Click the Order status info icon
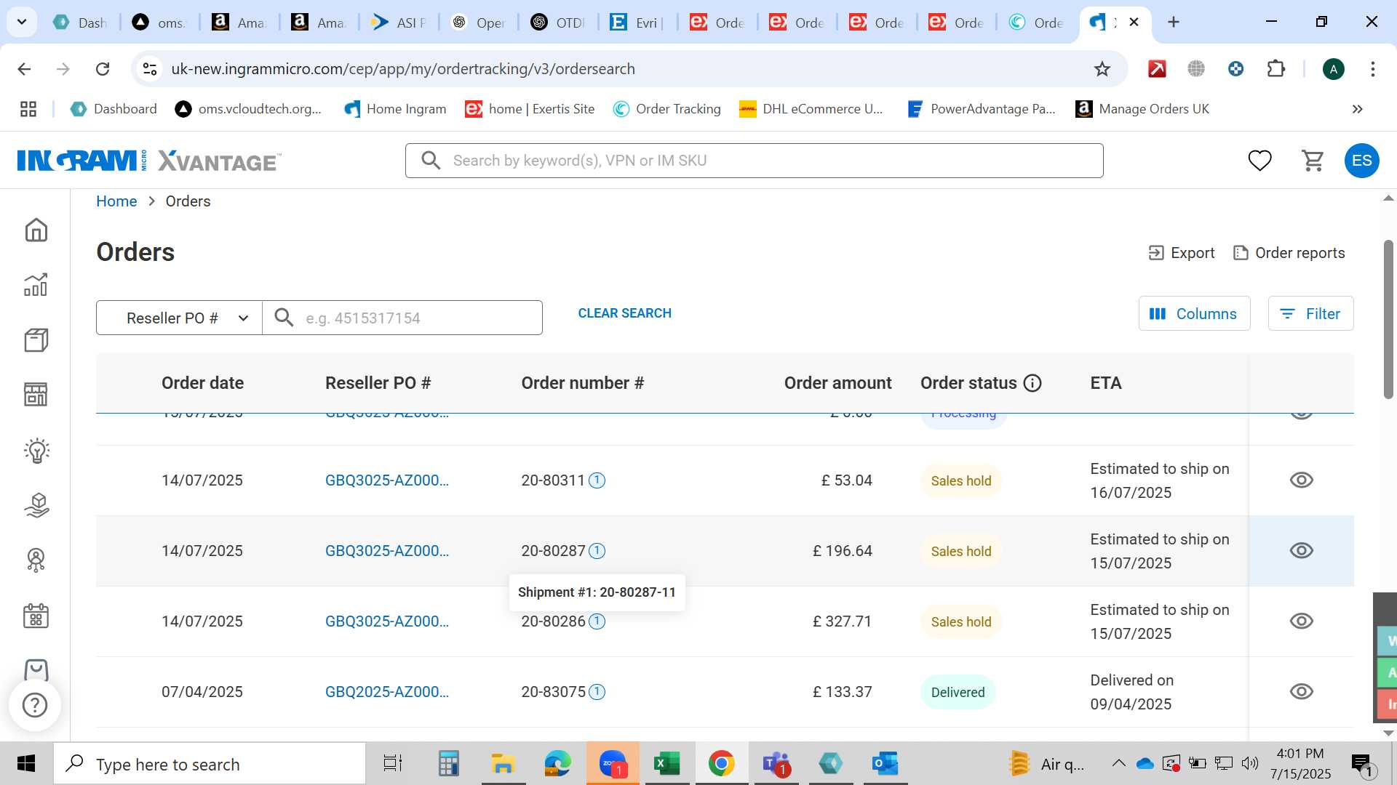The width and height of the screenshot is (1397, 785). tap(1032, 383)
